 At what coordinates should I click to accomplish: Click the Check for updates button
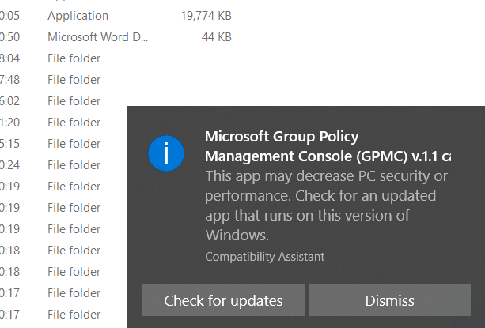[223, 300]
